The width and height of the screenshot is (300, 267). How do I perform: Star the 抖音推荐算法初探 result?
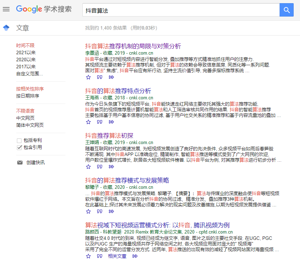(88, 167)
